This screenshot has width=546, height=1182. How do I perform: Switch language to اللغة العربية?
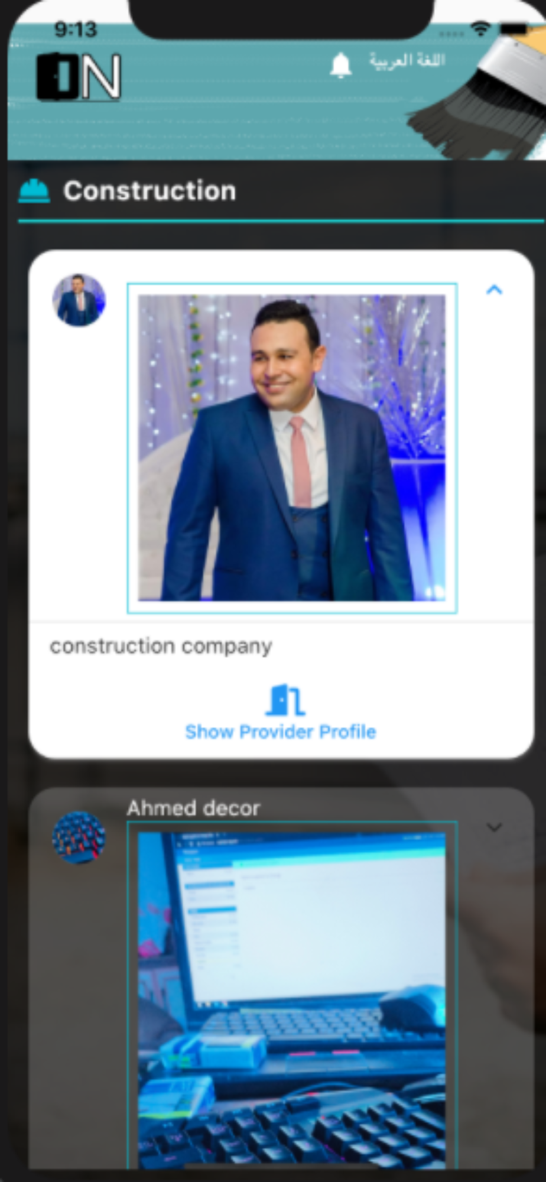407,60
